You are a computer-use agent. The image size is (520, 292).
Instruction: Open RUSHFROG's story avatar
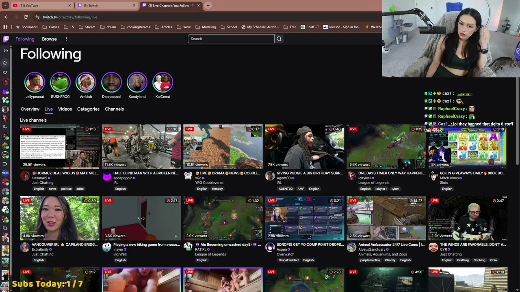(x=60, y=82)
